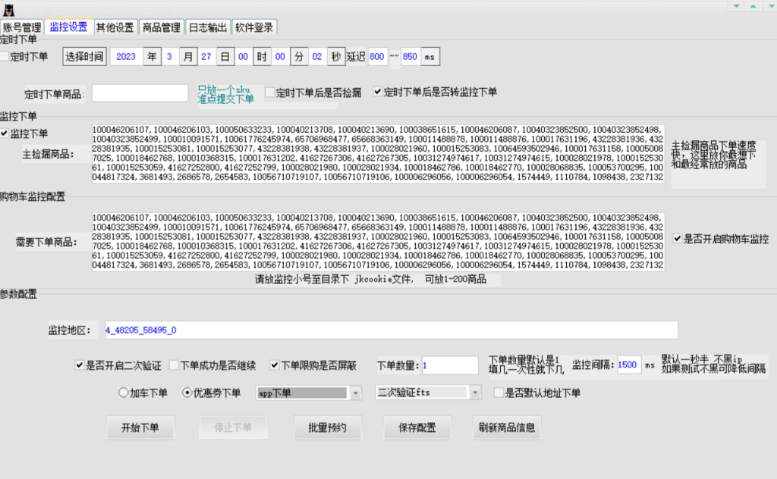Uncheck the 监控下单 checkbox
The height and width of the screenshot is (479, 777).
[x=5, y=133]
